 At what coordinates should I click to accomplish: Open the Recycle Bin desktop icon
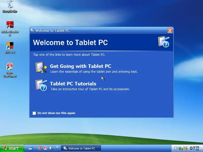pos(10,7)
